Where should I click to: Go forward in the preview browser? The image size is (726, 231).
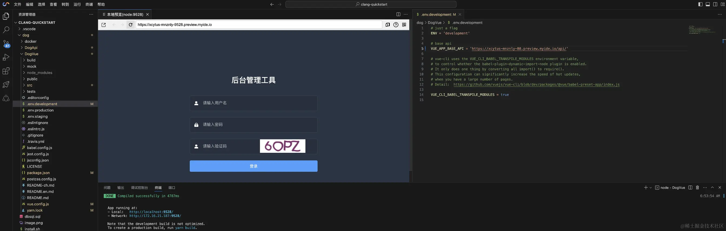pos(122,25)
